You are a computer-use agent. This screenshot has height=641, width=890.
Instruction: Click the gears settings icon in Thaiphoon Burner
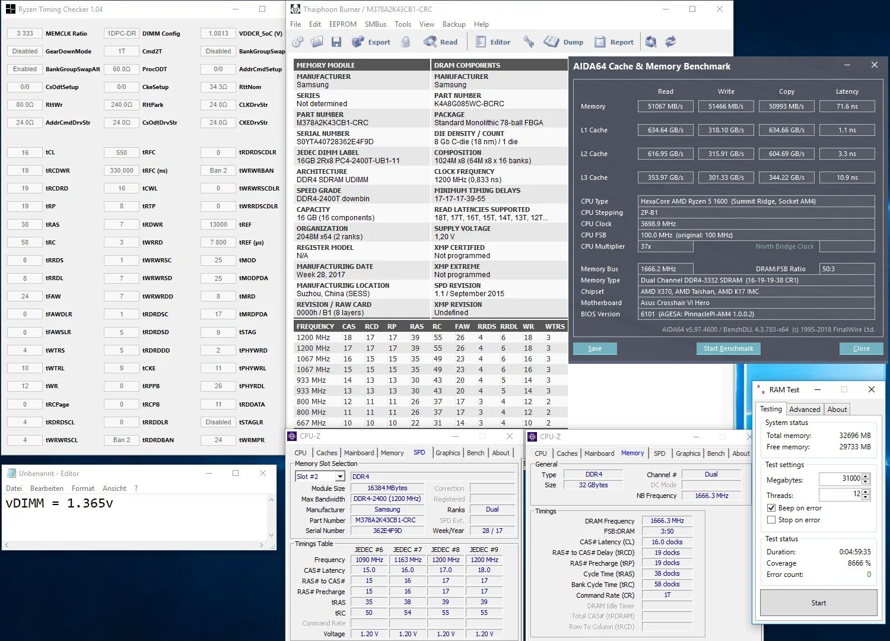(298, 42)
